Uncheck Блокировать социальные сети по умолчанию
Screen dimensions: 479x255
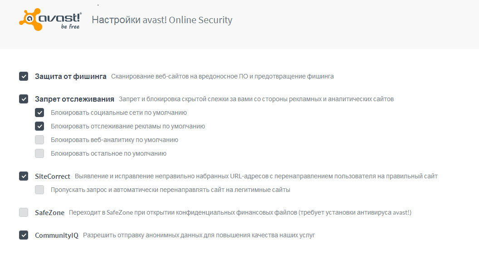point(39,113)
